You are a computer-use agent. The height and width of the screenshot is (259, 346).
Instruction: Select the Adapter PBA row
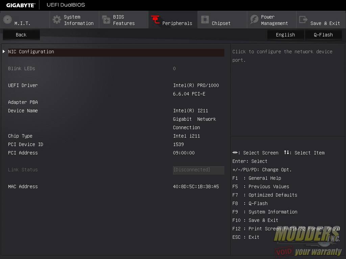(23, 102)
